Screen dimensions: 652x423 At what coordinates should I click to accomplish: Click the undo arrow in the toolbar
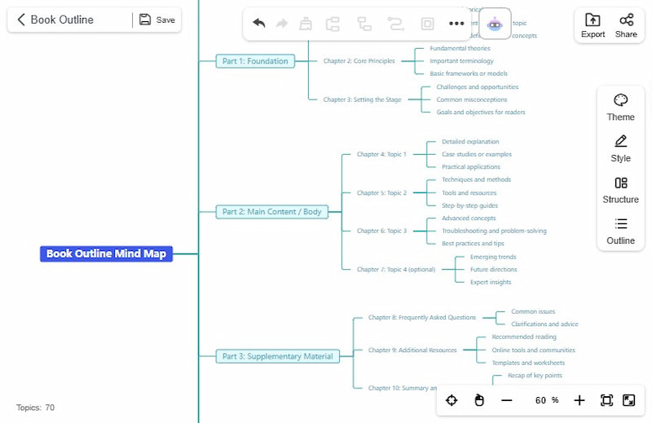[259, 24]
